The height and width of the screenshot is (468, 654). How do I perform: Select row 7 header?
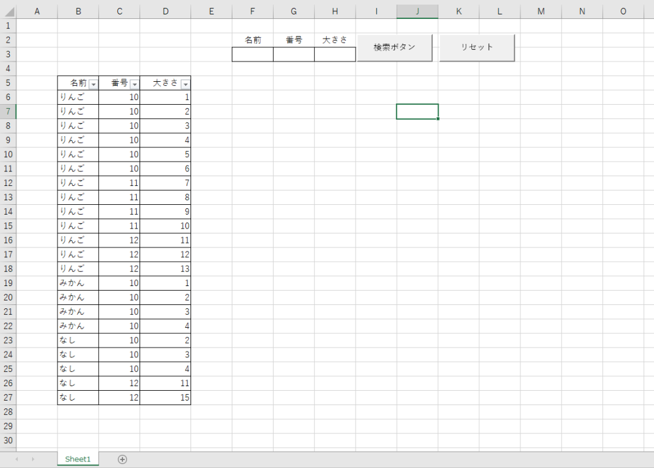pyautogui.click(x=8, y=111)
